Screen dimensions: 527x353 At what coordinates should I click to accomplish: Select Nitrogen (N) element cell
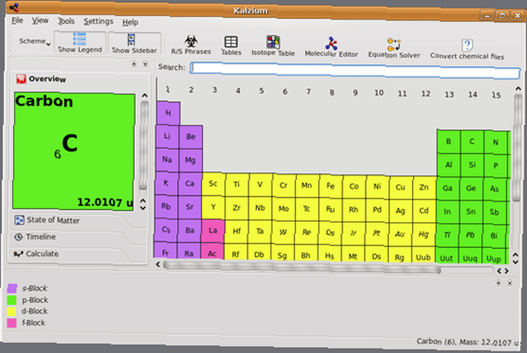click(496, 142)
